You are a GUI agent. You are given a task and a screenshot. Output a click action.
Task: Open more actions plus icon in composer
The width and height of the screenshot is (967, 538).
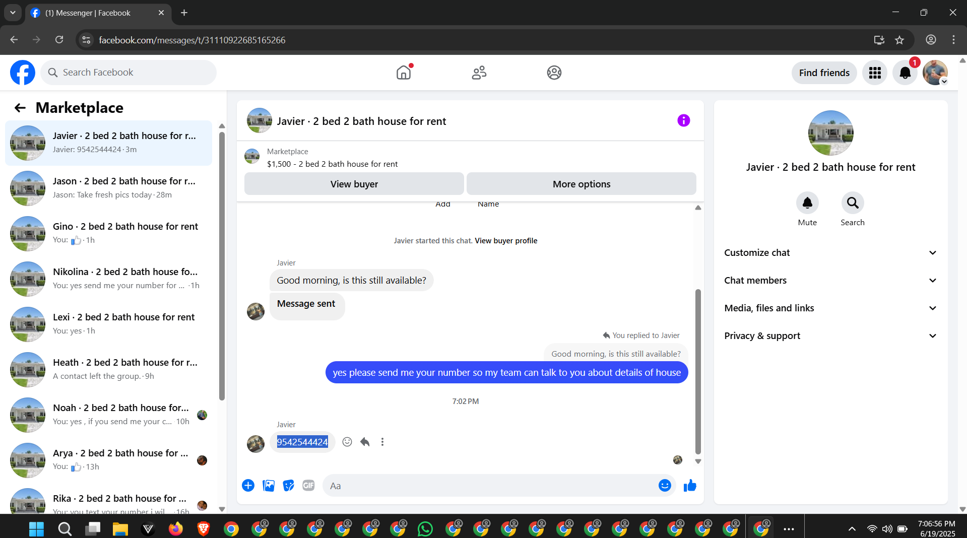coord(248,485)
